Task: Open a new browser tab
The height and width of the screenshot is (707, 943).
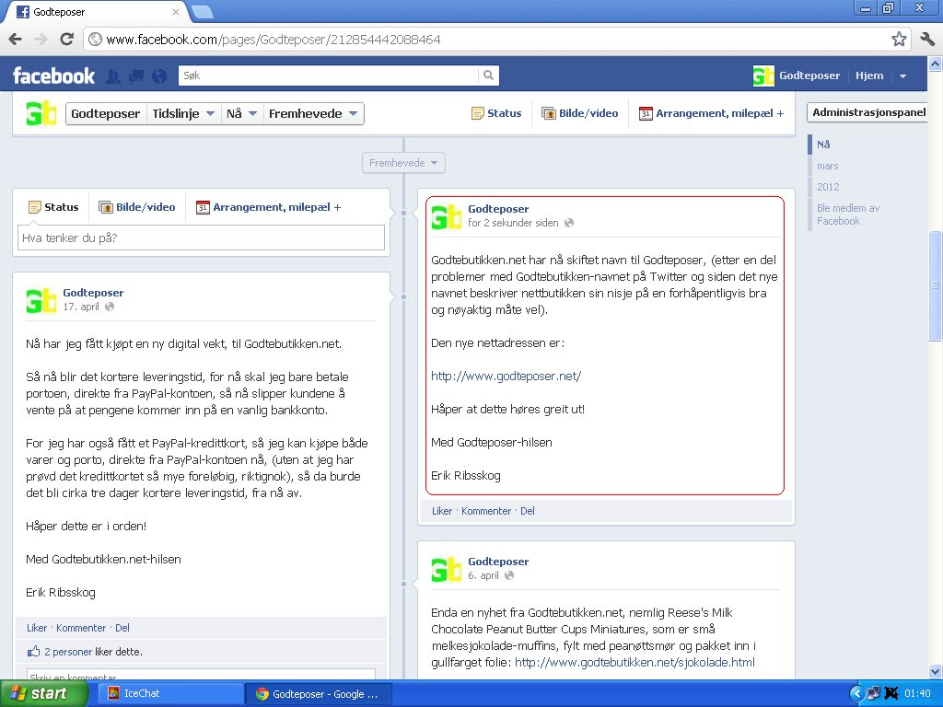Action: click(202, 11)
